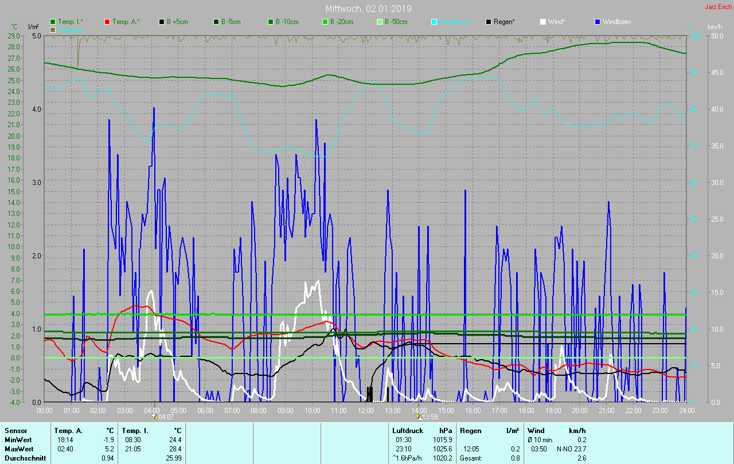The image size is (734, 464).
Task: Click the Jarz Erich label
Action: point(718,7)
